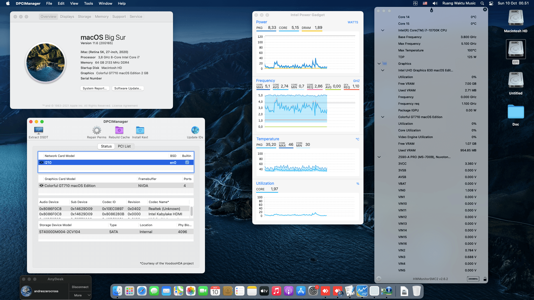Switch to the Memory tab
534x300 pixels.
[102, 16]
